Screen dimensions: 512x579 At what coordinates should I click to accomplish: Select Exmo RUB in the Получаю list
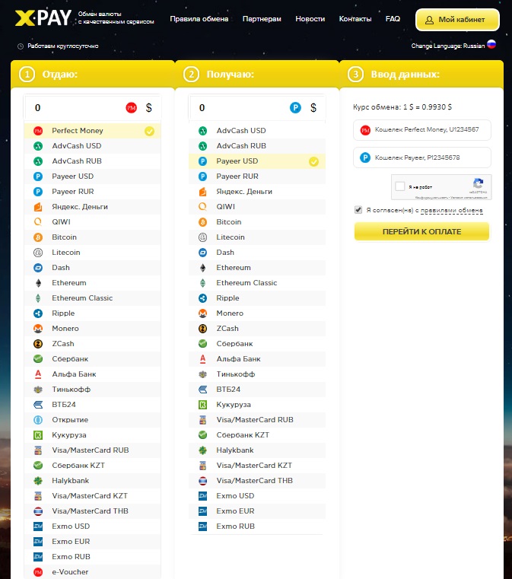click(257, 527)
